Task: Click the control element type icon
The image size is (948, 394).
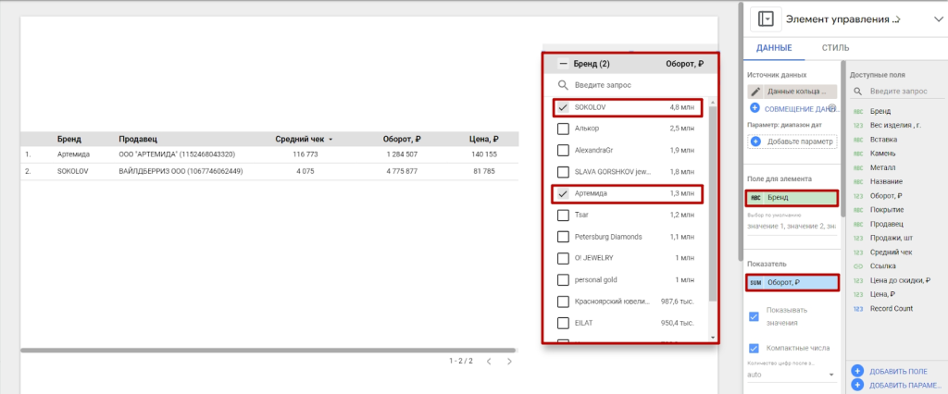Action: (766, 18)
